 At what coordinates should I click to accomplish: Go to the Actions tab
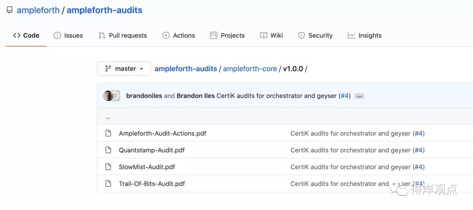tap(179, 35)
